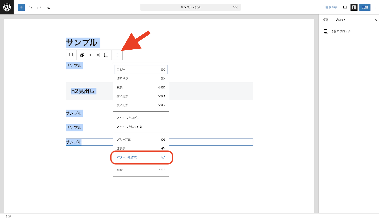Select the group blocks icon in block toolbar
The image size is (379, 219).
click(82, 55)
